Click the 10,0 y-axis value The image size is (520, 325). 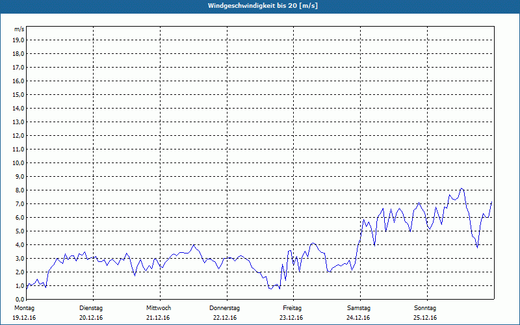pyautogui.click(x=18, y=163)
